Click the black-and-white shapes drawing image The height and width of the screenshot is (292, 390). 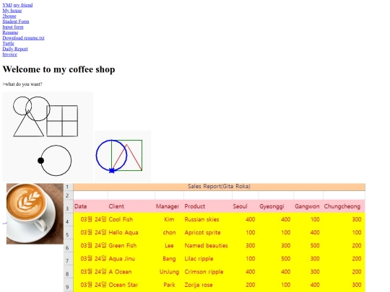click(x=48, y=137)
